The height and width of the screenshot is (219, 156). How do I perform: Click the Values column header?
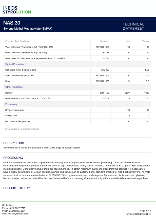coord(145,41)
